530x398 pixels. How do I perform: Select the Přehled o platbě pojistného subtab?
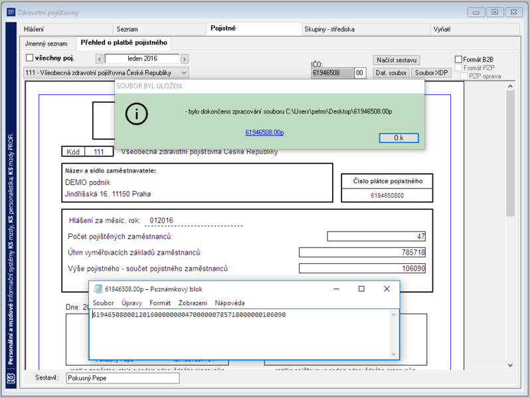[124, 42]
